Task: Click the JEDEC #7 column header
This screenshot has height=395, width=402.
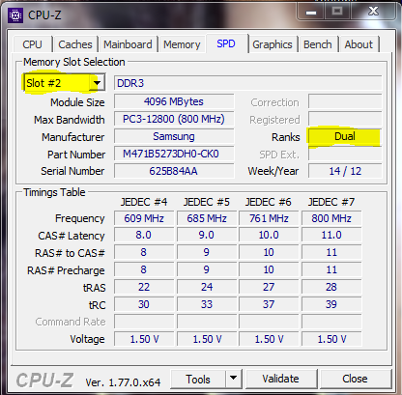Action: (x=331, y=202)
